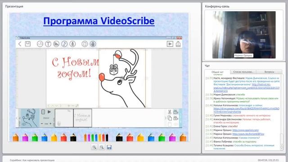The width and height of the screenshot is (288, 162).
Task: Open the paper background texture tool
Action: pos(85,44)
